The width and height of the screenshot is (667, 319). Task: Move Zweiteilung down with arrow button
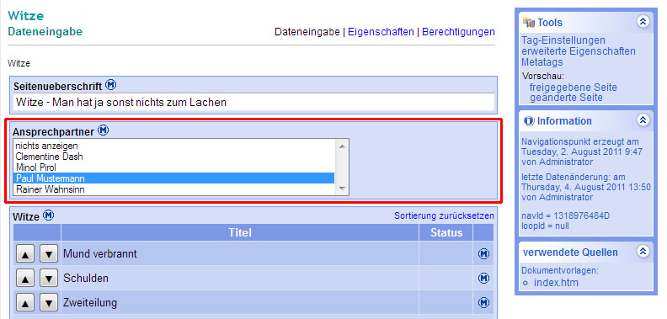(x=49, y=303)
